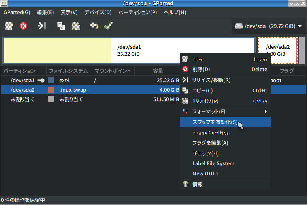This screenshot has width=307, height=205.
Task: Click the Undo last operation toolbar icon
Action: pyautogui.click(x=94, y=26)
